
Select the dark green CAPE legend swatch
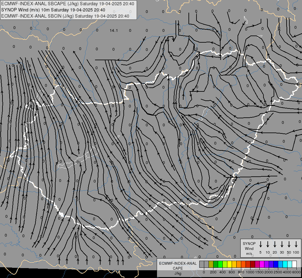click(x=216, y=264)
